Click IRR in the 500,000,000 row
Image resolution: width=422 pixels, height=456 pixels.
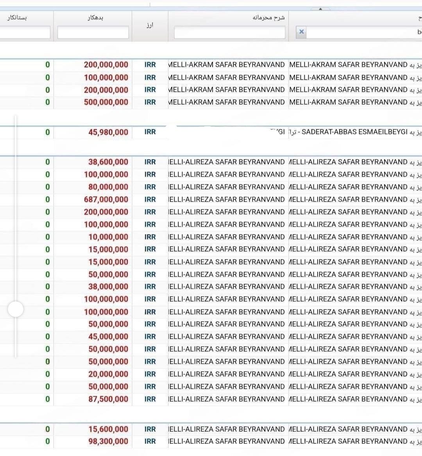pos(150,102)
